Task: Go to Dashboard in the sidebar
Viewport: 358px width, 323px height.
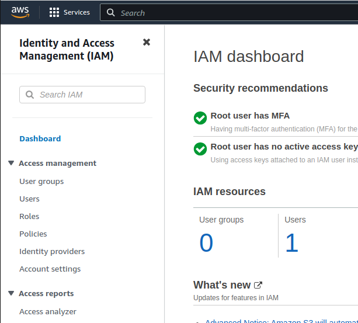Action: pos(40,138)
